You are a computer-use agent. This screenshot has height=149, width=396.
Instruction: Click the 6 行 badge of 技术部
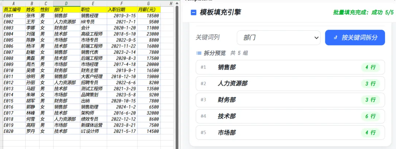[370, 116]
